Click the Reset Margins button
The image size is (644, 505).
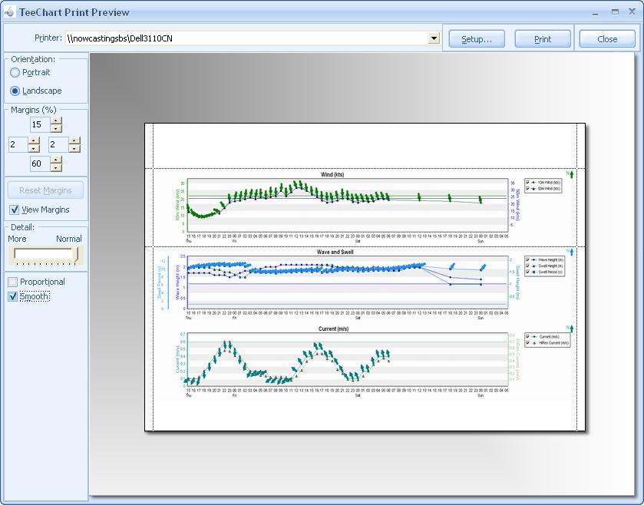(45, 190)
